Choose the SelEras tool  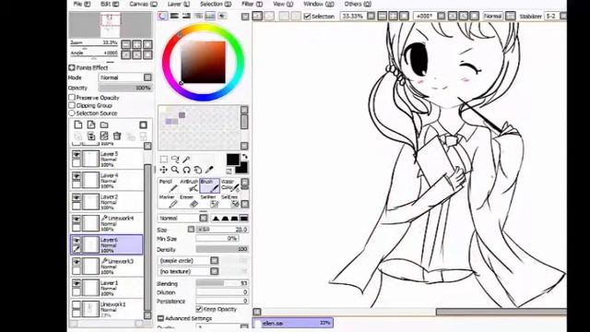[x=230, y=201]
